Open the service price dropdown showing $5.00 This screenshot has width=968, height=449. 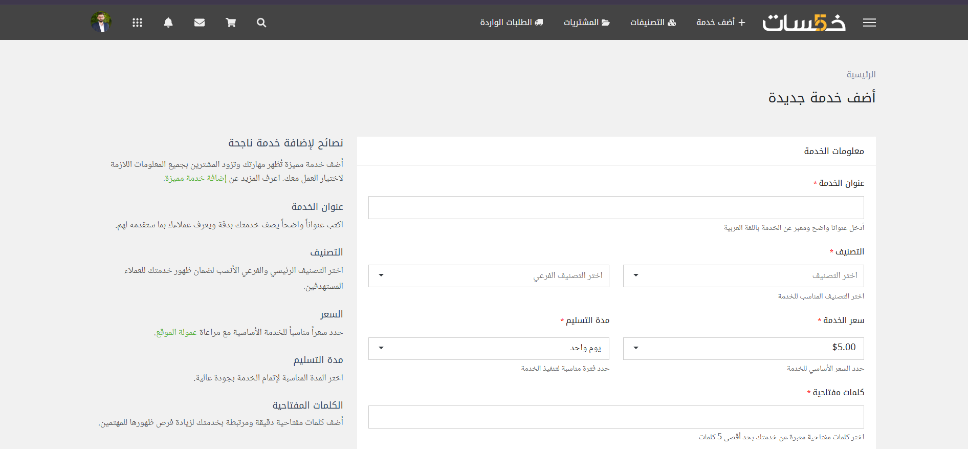click(x=743, y=348)
